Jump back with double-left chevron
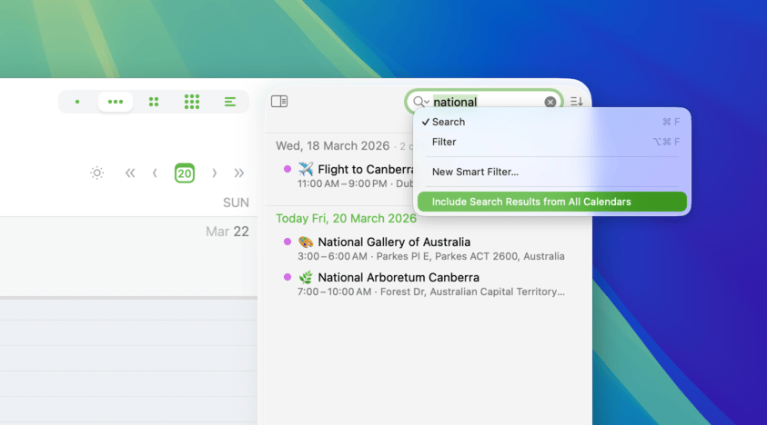The image size is (767, 425). click(x=129, y=173)
